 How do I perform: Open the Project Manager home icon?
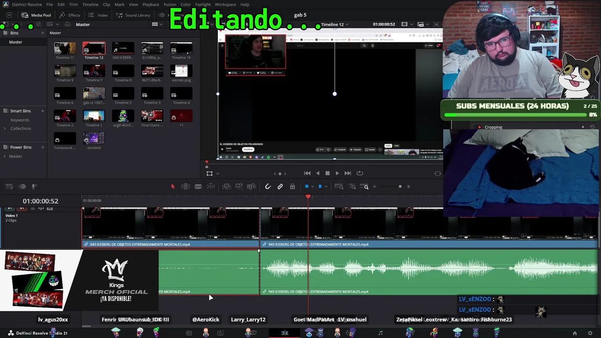coord(575,333)
